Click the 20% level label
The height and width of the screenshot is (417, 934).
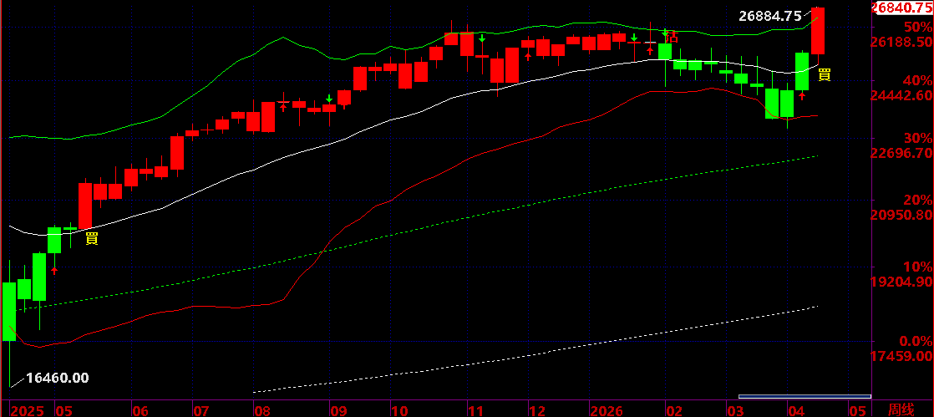(x=917, y=199)
